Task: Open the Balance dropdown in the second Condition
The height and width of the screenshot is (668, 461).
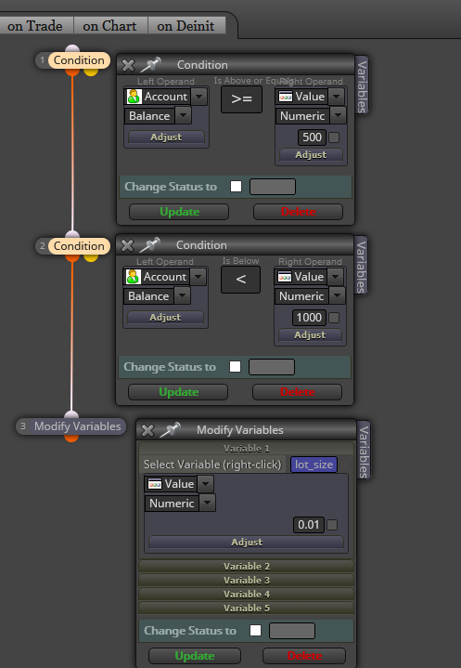Action: tap(183, 296)
